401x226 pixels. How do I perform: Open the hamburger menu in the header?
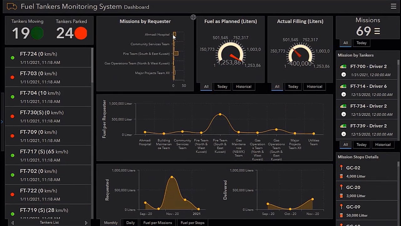(393, 6)
